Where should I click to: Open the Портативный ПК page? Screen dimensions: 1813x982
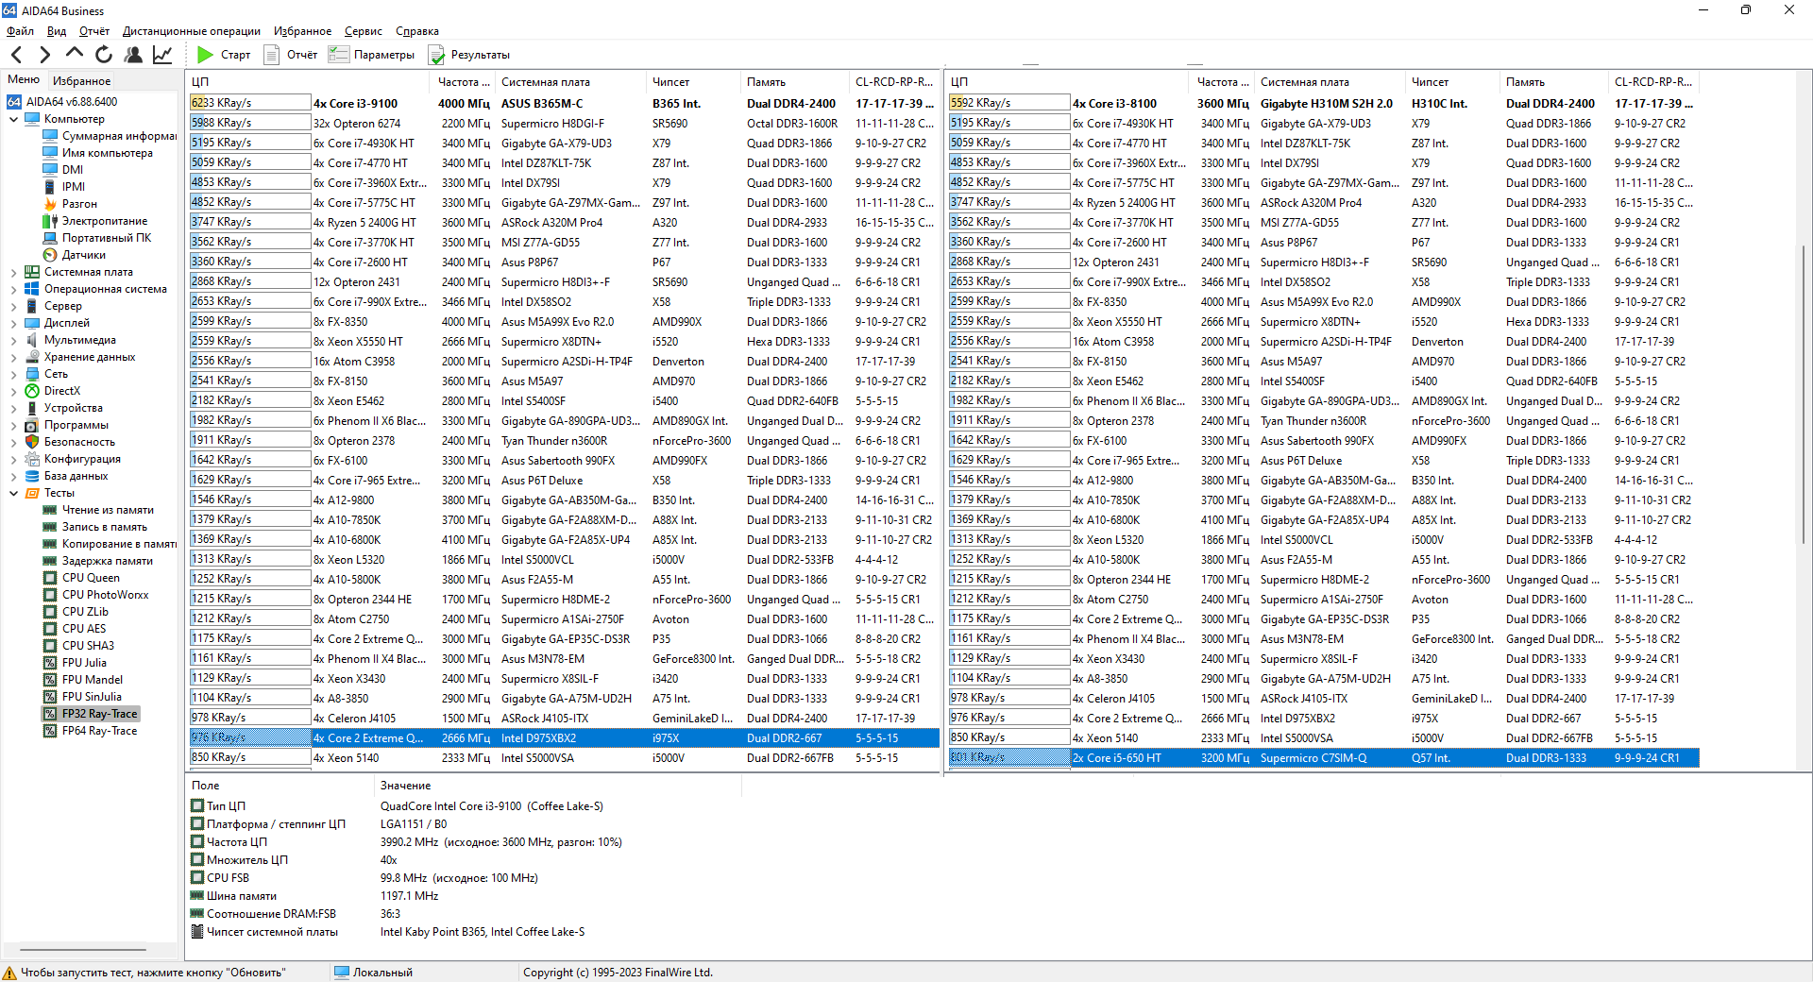[97, 238]
